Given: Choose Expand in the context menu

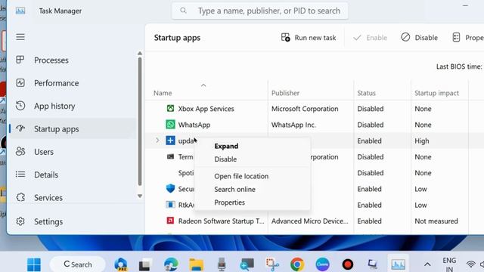Looking at the screenshot, I should [226, 146].
